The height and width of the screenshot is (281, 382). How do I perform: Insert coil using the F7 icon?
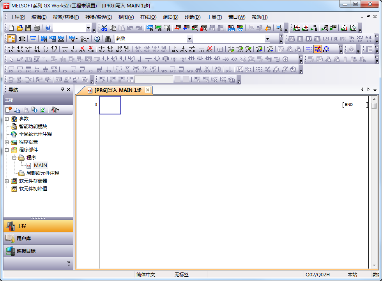tap(46, 49)
